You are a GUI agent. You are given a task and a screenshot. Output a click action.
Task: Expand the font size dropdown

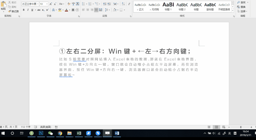pos(47,4)
